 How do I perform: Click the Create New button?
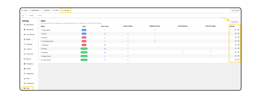tap(234, 22)
